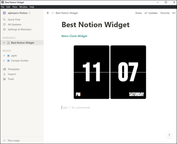Open the Help menu
The width and height of the screenshot is (177, 144).
point(32,7)
